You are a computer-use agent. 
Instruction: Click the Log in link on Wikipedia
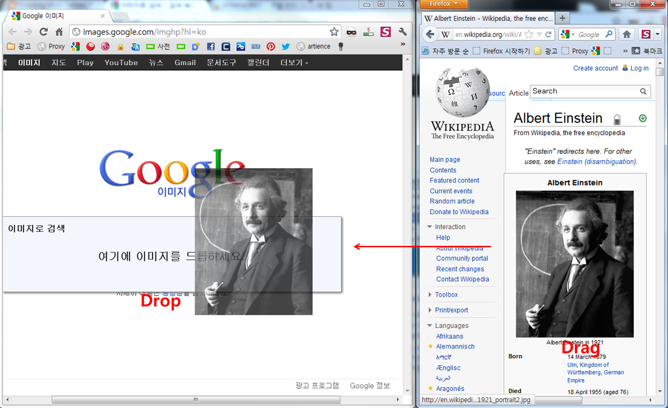pyautogui.click(x=639, y=68)
